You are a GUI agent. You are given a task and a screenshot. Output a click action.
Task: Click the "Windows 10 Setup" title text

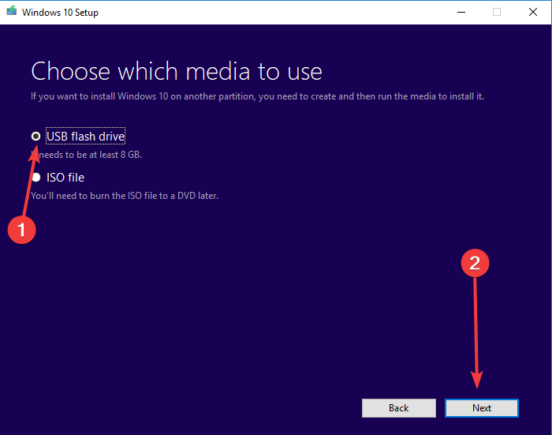pos(60,13)
